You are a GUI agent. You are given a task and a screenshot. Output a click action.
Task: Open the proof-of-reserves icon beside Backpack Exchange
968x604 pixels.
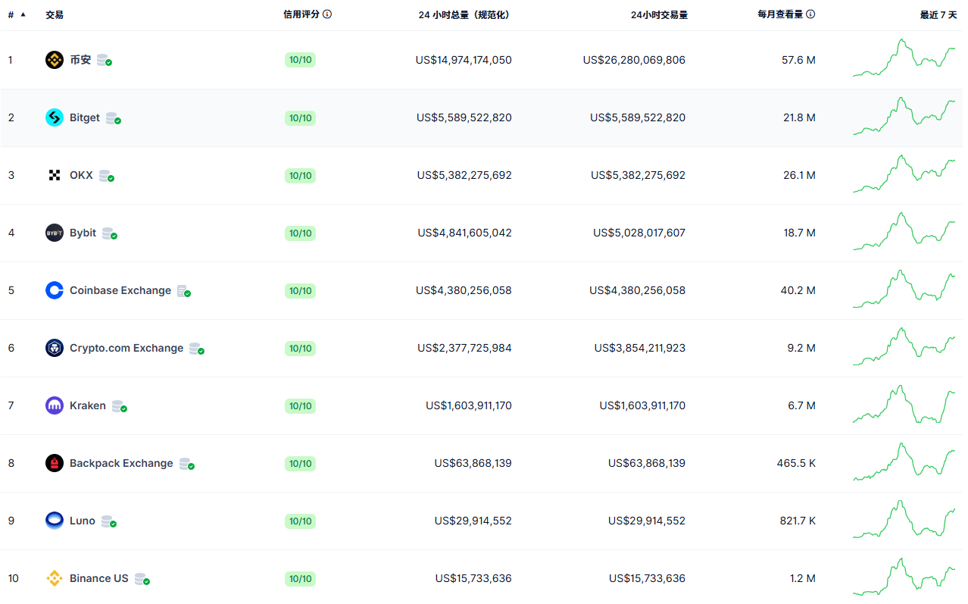187,464
